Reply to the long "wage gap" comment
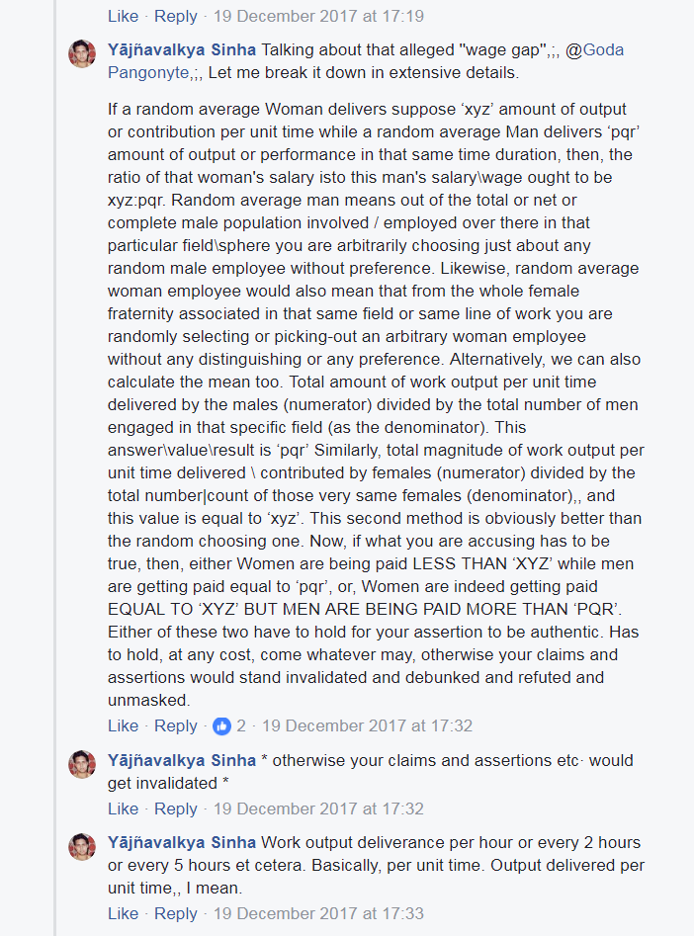This screenshot has height=936, width=694. (176, 725)
